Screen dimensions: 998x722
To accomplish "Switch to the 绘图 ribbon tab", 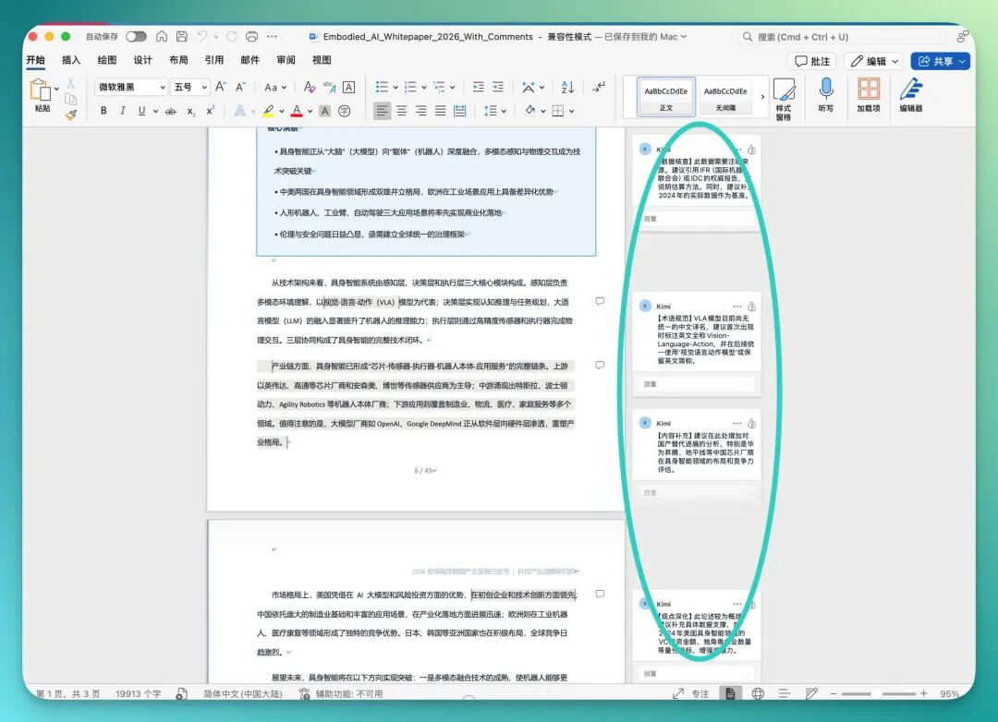I will 107,60.
